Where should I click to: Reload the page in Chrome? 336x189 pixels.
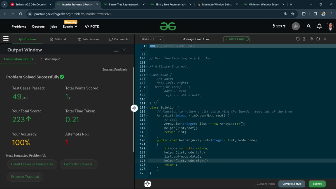click(20, 14)
